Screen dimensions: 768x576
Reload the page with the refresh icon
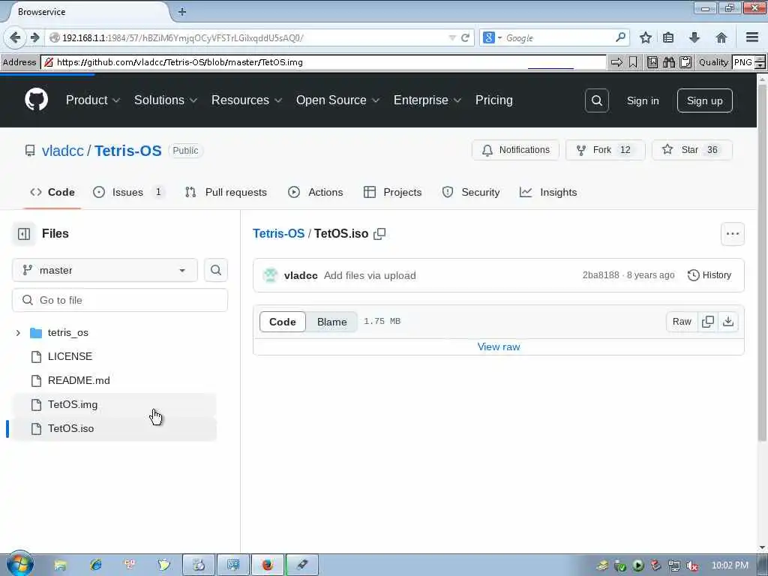[x=465, y=37]
